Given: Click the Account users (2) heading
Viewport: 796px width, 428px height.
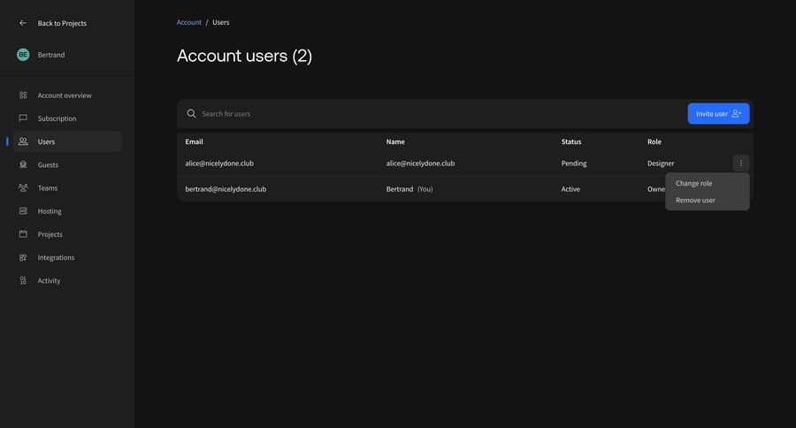Looking at the screenshot, I should click(x=244, y=56).
